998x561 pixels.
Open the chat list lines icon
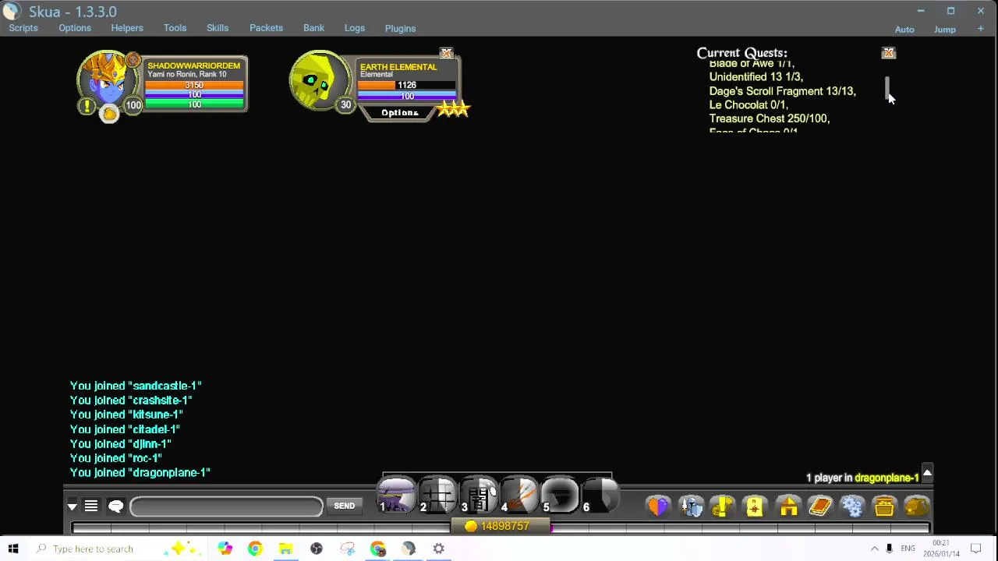point(91,506)
